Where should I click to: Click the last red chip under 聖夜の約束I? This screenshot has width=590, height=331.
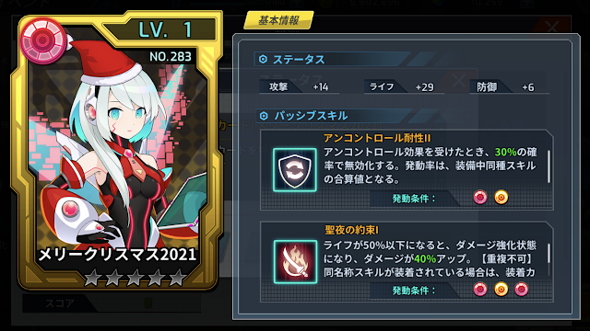pos(522,289)
